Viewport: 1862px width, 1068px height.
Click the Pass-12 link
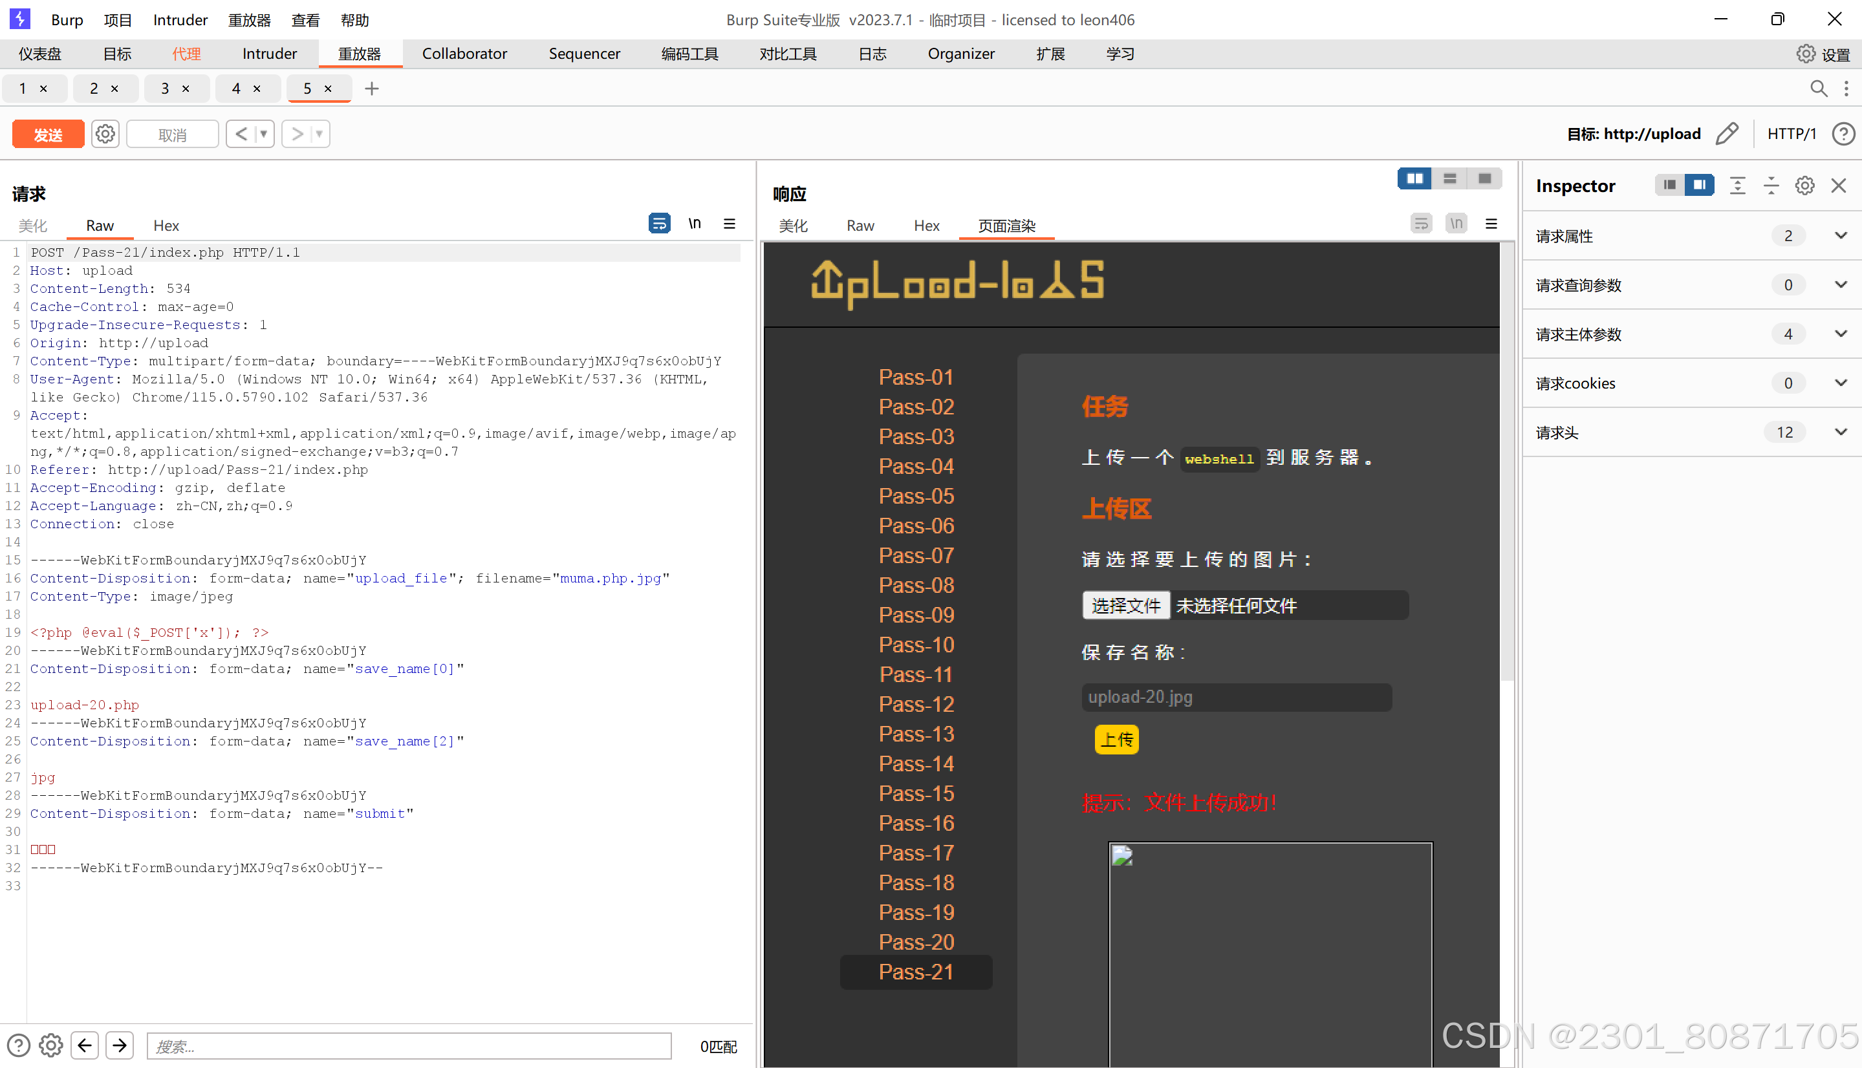[x=916, y=704]
